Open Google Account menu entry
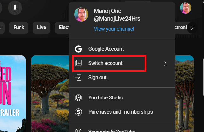The height and width of the screenshot is (132, 204). (106, 49)
